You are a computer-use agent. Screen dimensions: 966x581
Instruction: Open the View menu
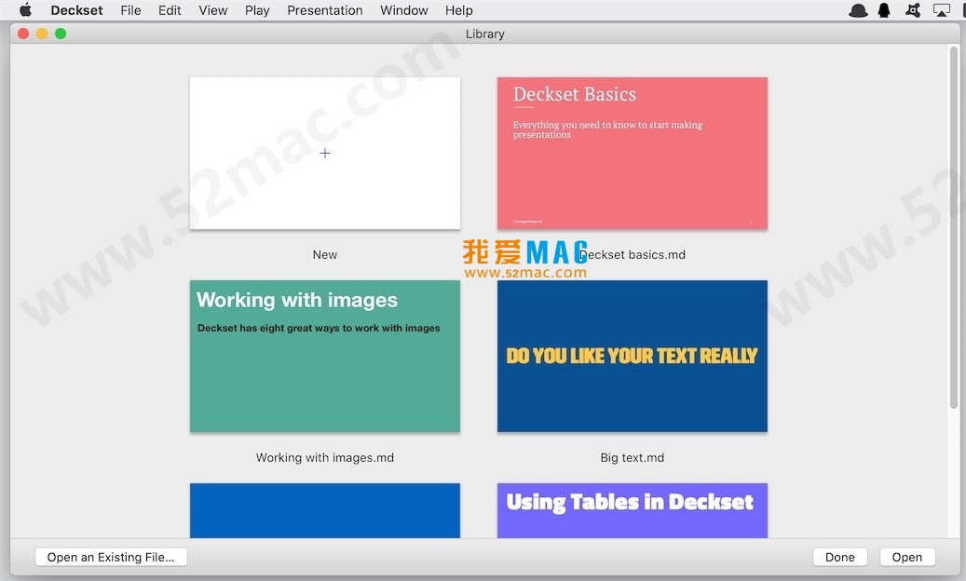[213, 10]
